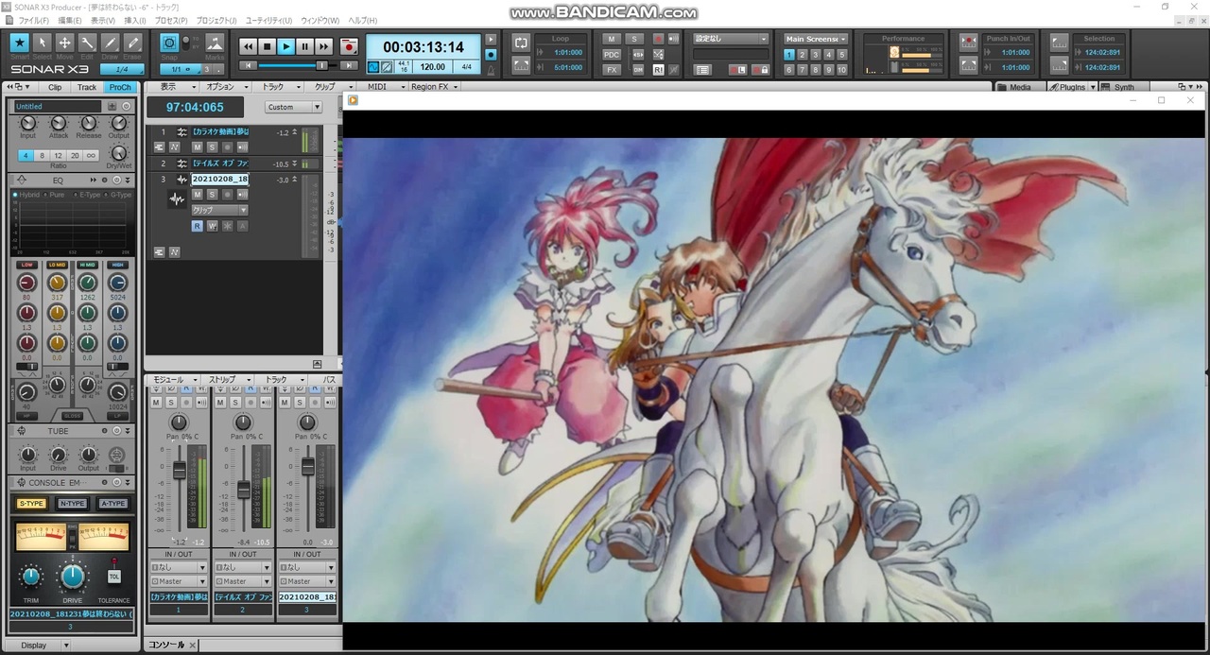
Task: Open the Custom track control dropdown
Action: (x=293, y=107)
